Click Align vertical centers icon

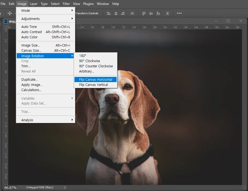click(x=151, y=13)
